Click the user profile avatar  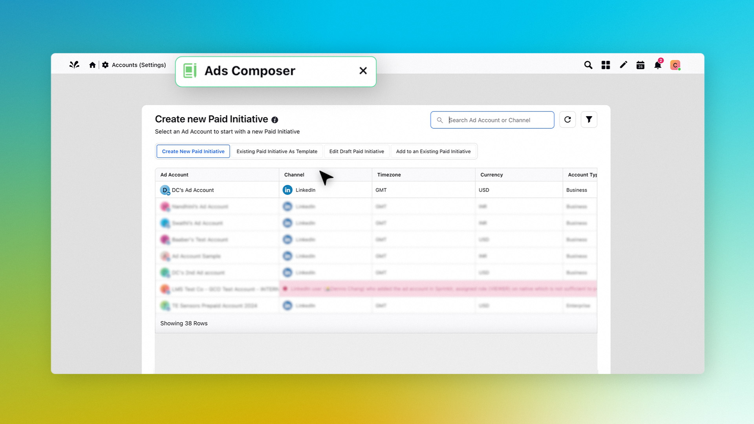(x=675, y=65)
